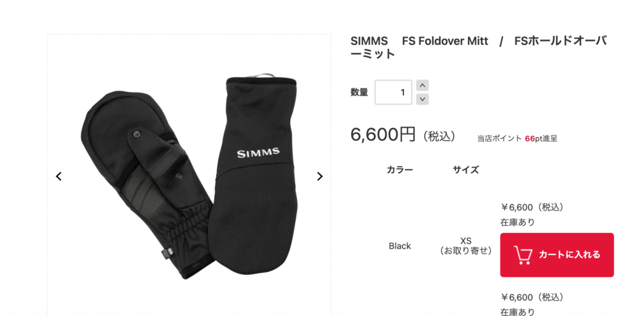Show the previous product image
Screen dimensions: 632x316
pyautogui.click(x=59, y=176)
